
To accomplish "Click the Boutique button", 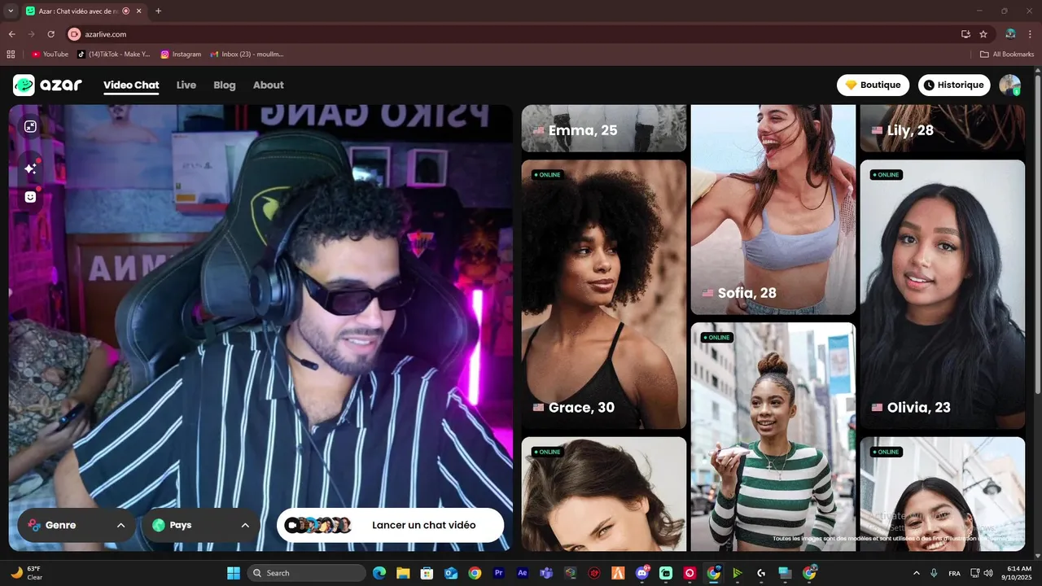I will [873, 85].
